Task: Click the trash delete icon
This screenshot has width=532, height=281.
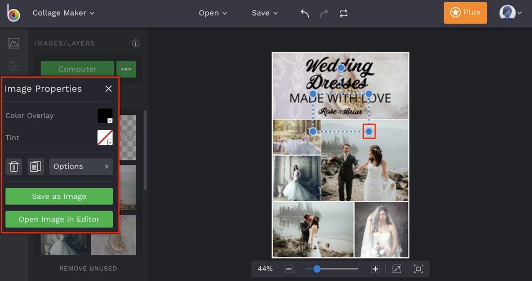Action: pos(14,167)
